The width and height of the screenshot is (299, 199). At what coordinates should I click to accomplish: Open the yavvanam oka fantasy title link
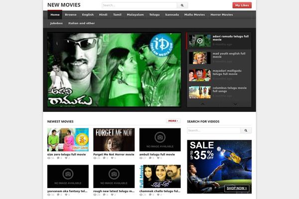point(67,191)
